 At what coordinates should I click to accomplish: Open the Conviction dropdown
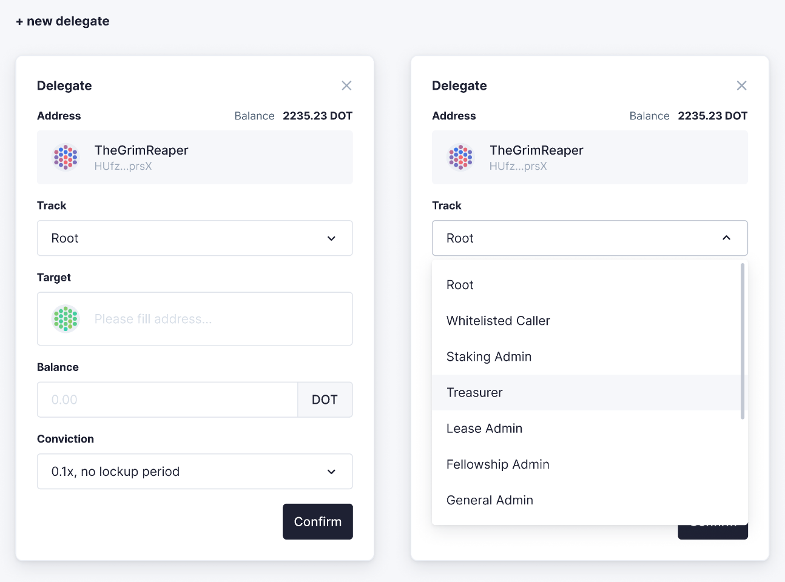pyautogui.click(x=194, y=471)
